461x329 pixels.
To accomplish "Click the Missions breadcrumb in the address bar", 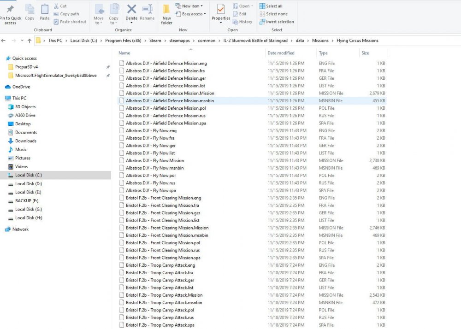I will click(x=320, y=40).
